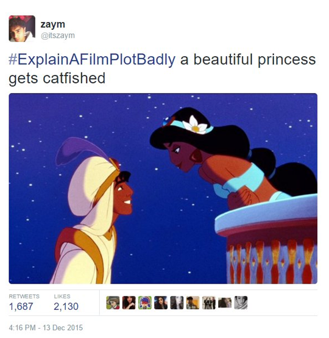Open zaym's profile picture avatar

pyautogui.click(x=22, y=29)
